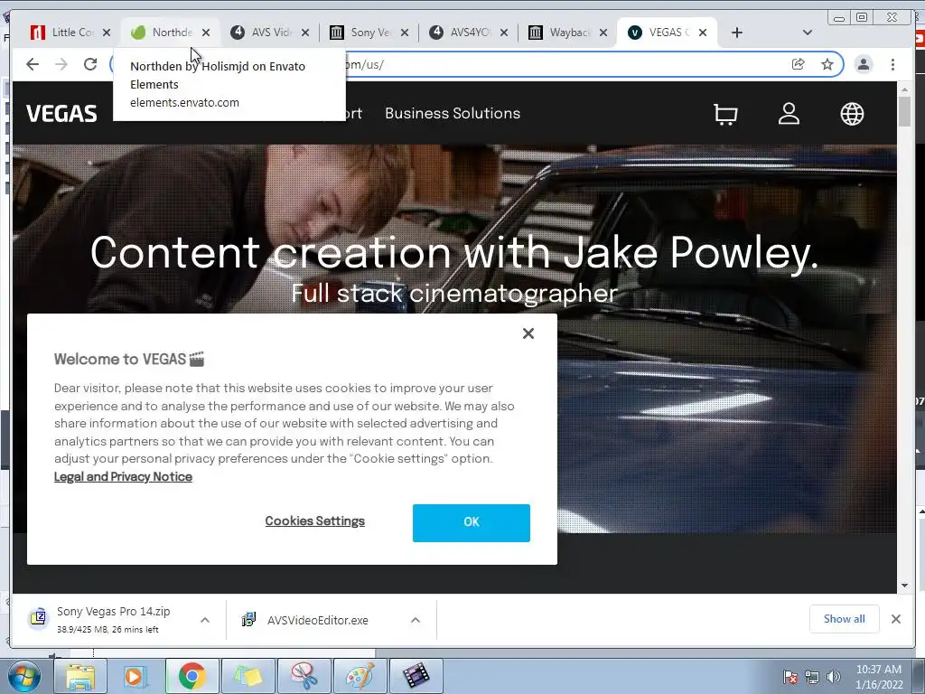Open Paint from taskbar
Image resolution: width=925 pixels, height=694 pixels.
(x=360, y=676)
